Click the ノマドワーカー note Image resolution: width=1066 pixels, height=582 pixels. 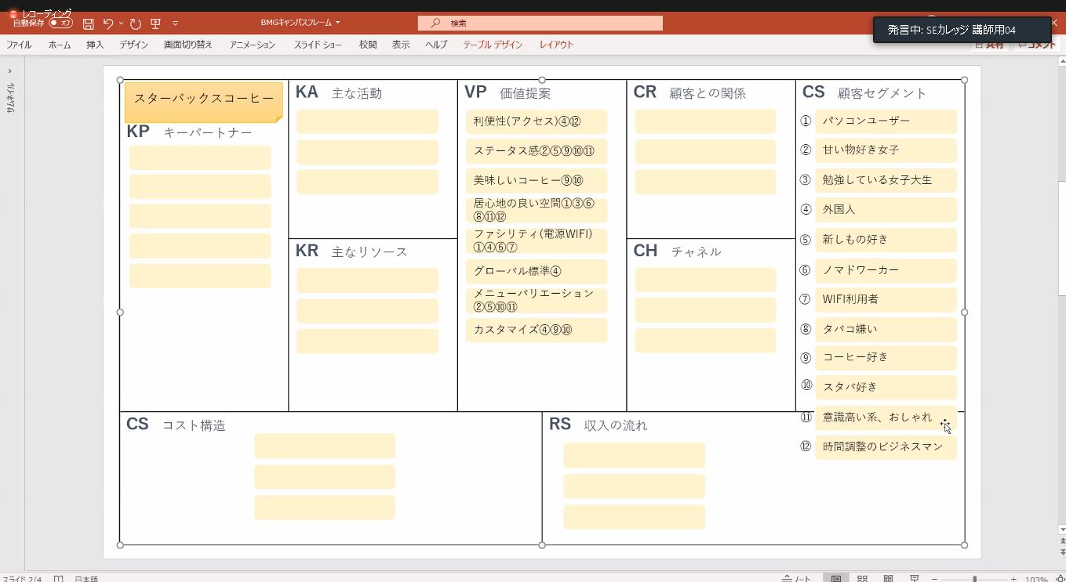click(886, 270)
